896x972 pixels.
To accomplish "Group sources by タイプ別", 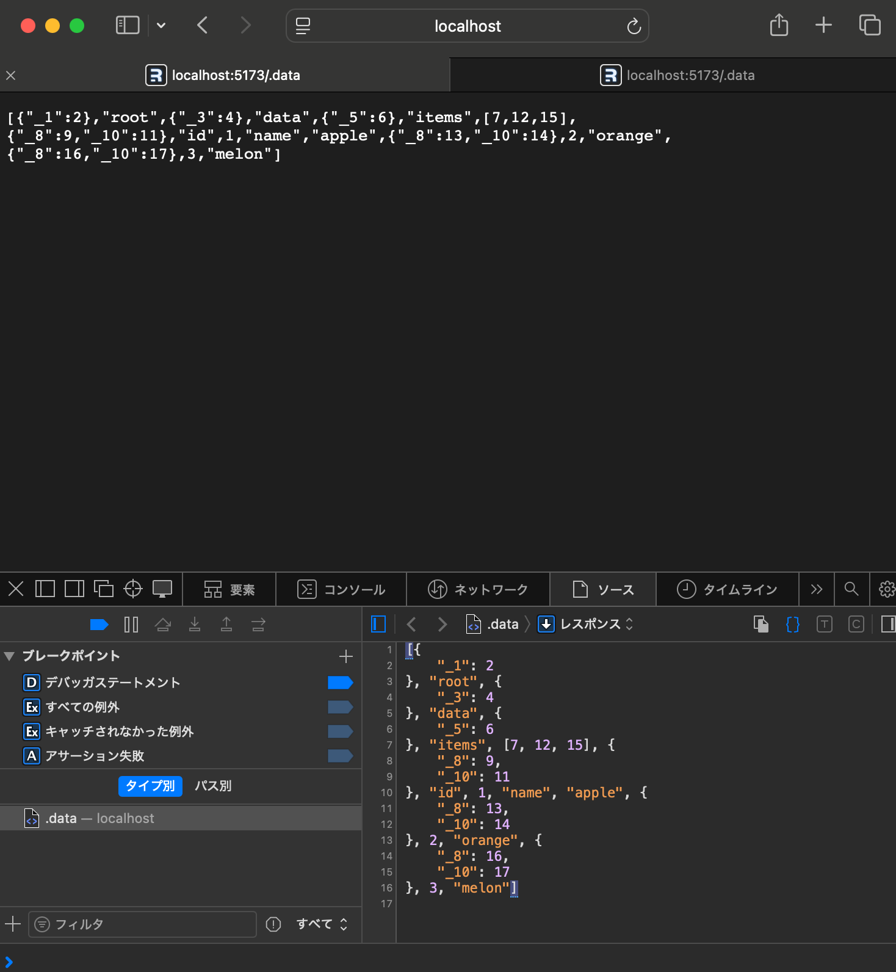I will (150, 786).
